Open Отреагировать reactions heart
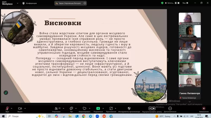 [x=84, y=109]
